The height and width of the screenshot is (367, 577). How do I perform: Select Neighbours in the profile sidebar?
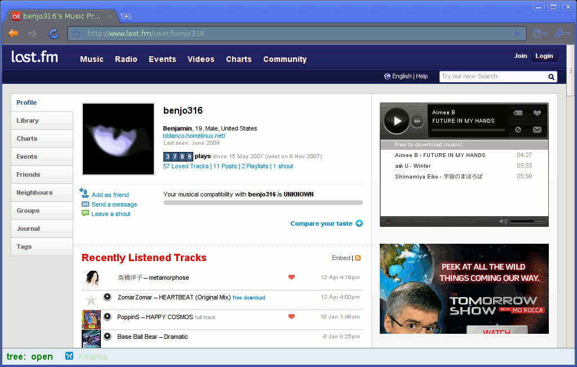click(35, 193)
